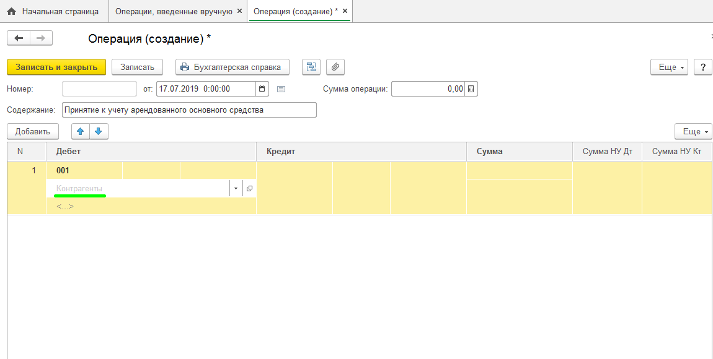Open the table's Еще dropdown menu
The height and width of the screenshot is (359, 713).
(x=693, y=131)
